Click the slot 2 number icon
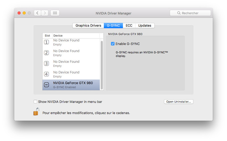Screen dimensions: 227x141 point(47,53)
